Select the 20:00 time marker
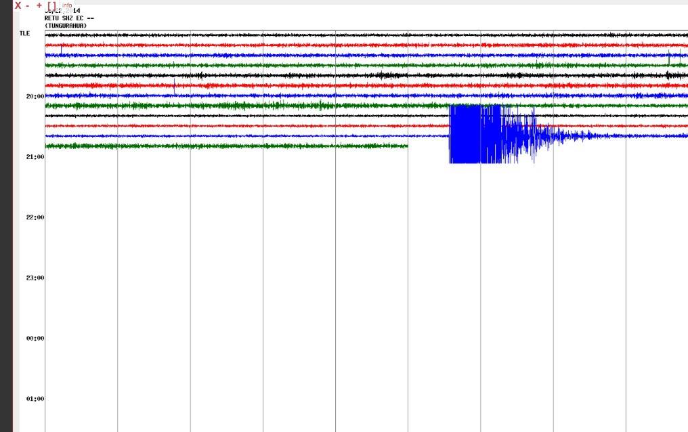Viewport: 688px width, 432px height. click(x=35, y=96)
